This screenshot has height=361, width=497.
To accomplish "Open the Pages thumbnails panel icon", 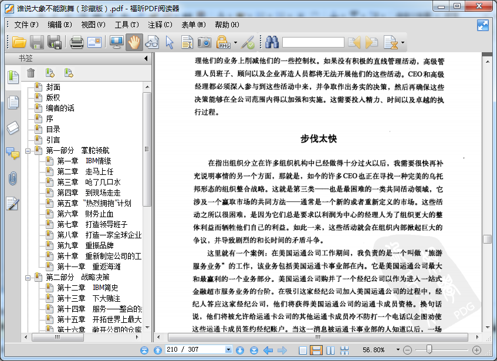I will click(13, 102).
